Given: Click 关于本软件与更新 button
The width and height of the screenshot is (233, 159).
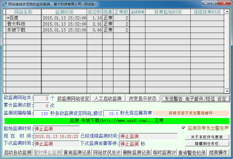Looking at the screenshot, I should coord(207,137).
